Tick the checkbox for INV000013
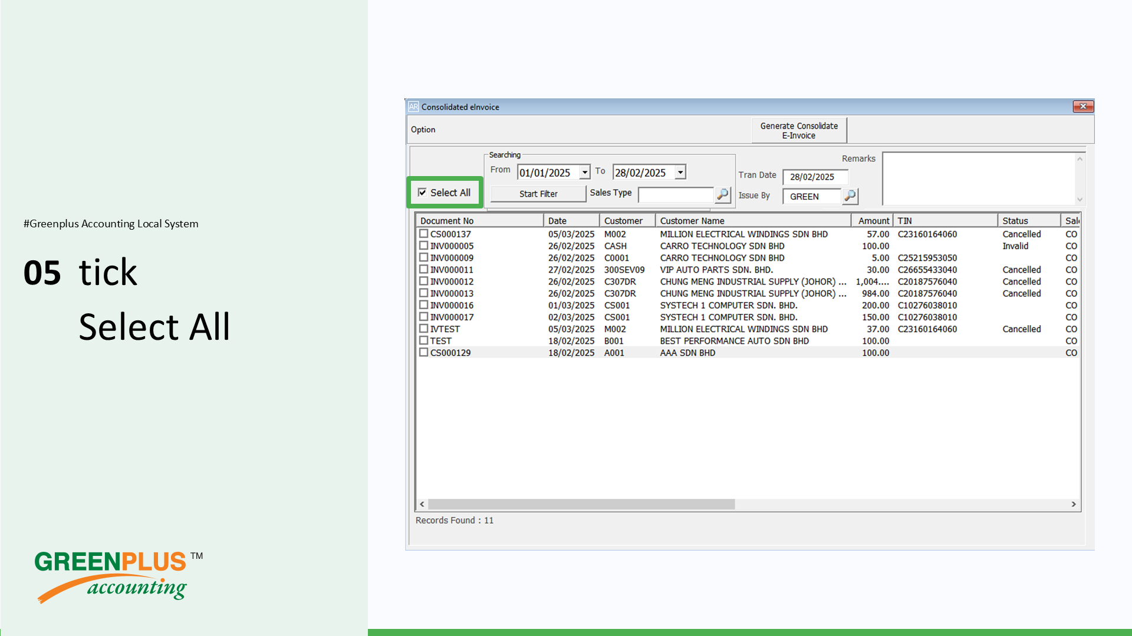The image size is (1132, 636). click(423, 293)
